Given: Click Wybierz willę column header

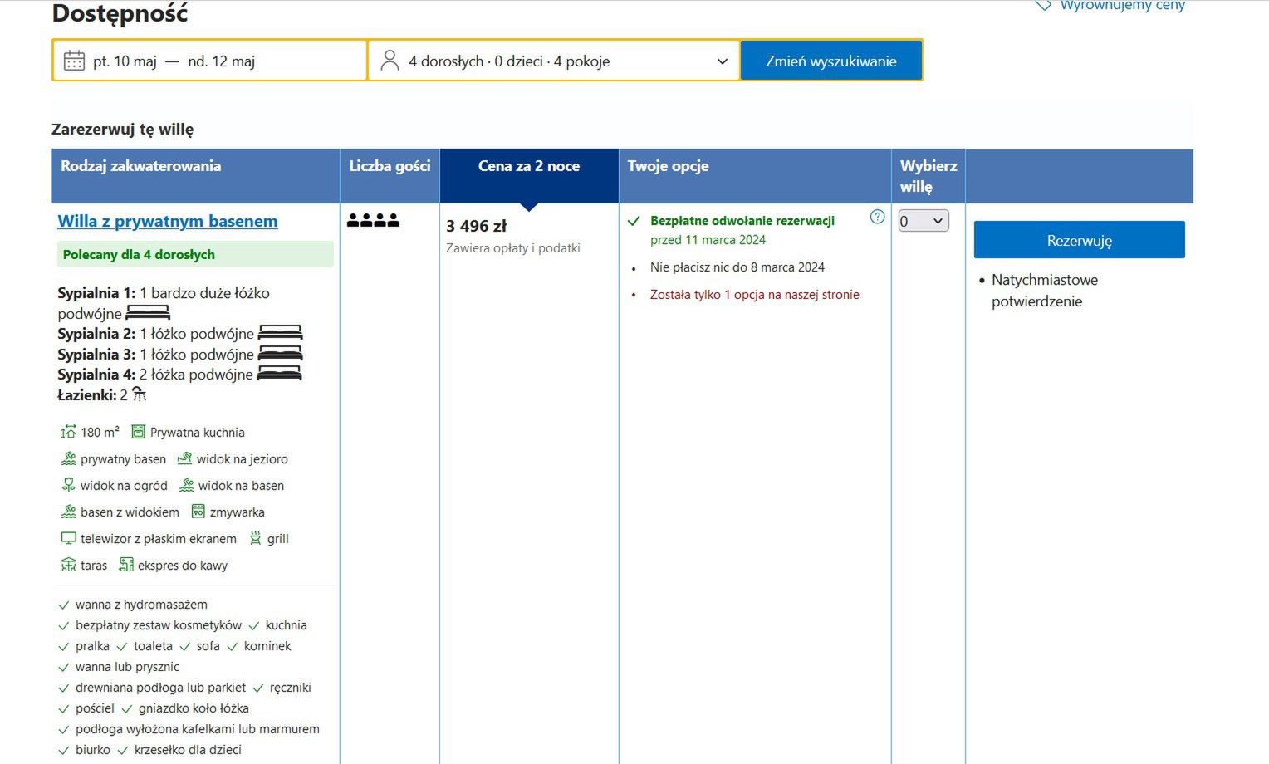Looking at the screenshot, I should coord(928,176).
